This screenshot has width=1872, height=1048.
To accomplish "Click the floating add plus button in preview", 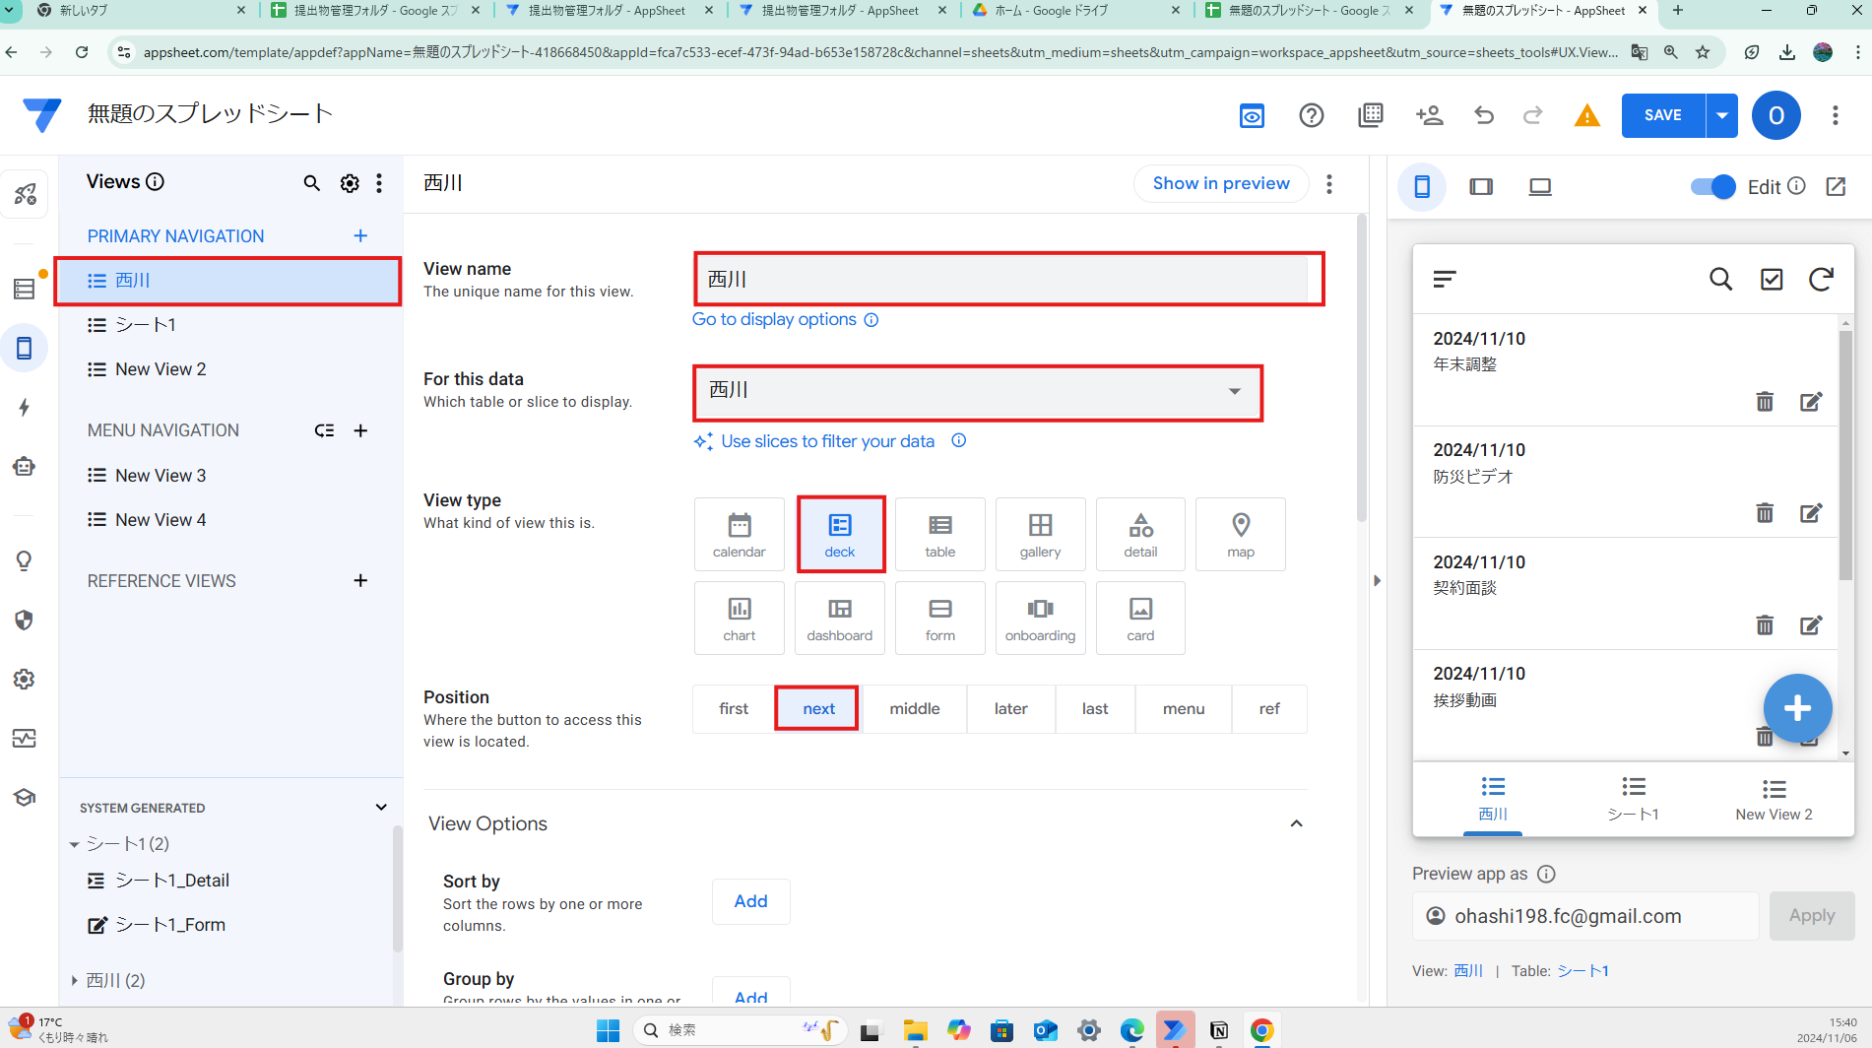I will pos(1797,708).
